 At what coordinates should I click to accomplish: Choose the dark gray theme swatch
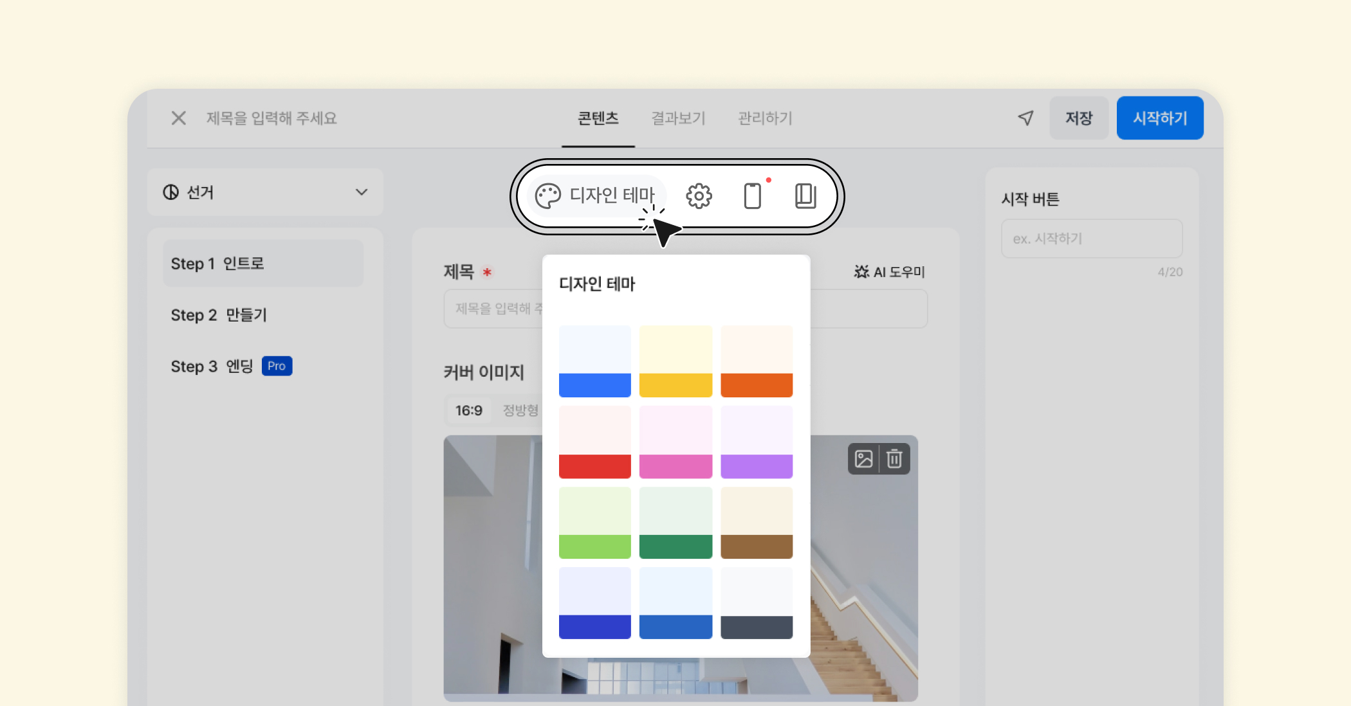coord(757,603)
